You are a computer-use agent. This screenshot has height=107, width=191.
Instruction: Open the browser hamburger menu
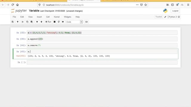188,5
